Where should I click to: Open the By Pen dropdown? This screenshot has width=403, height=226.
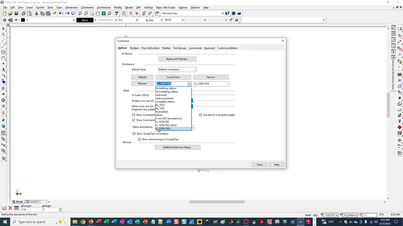pos(162,20)
